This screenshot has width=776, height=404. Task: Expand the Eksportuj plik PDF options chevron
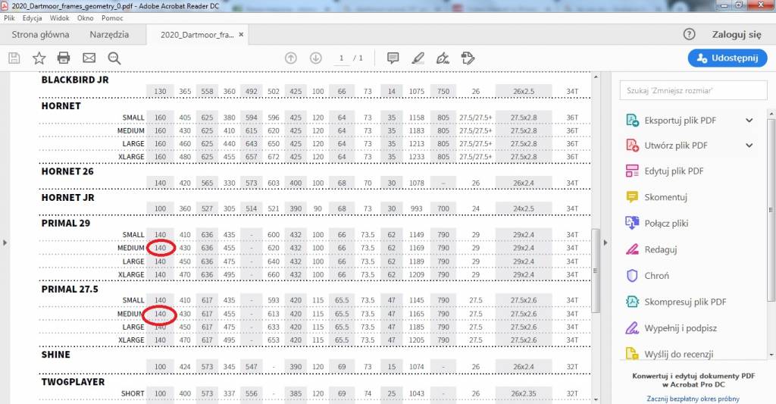click(x=749, y=121)
